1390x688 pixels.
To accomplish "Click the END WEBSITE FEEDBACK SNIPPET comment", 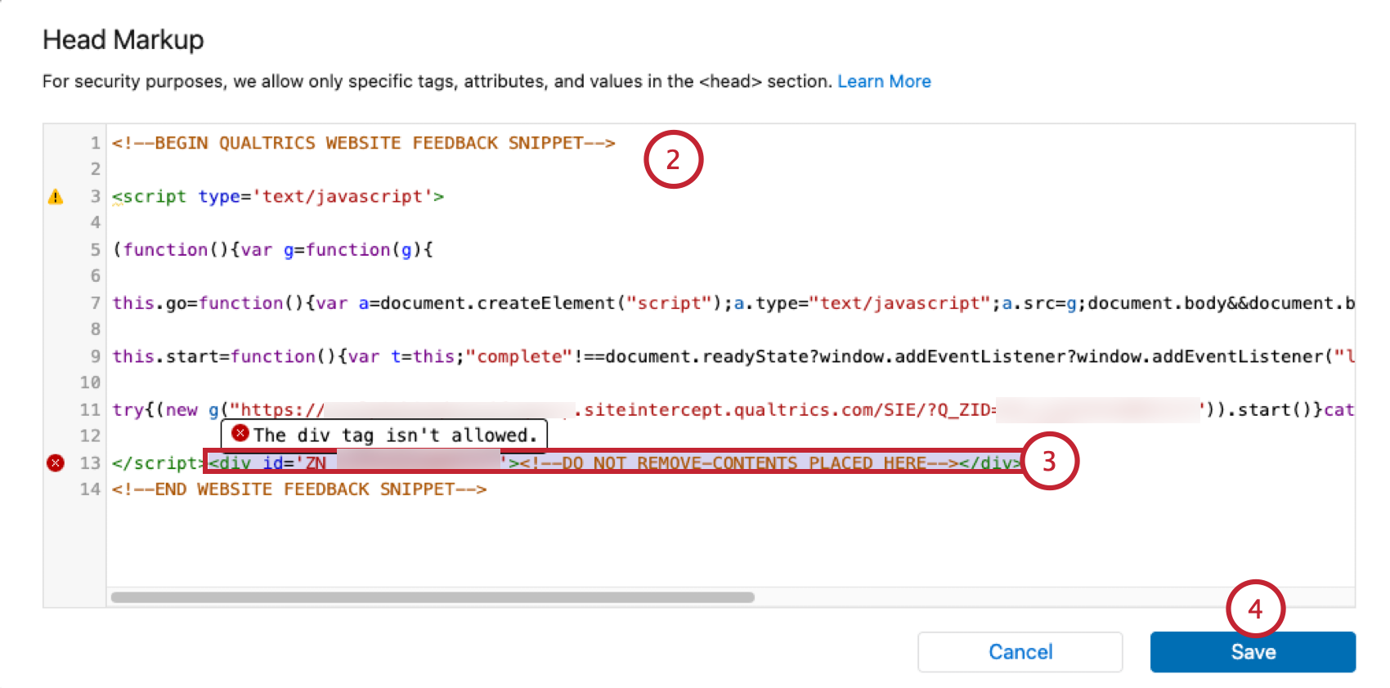I will pos(299,489).
